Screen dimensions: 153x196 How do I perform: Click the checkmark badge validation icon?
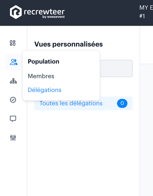[13, 100]
